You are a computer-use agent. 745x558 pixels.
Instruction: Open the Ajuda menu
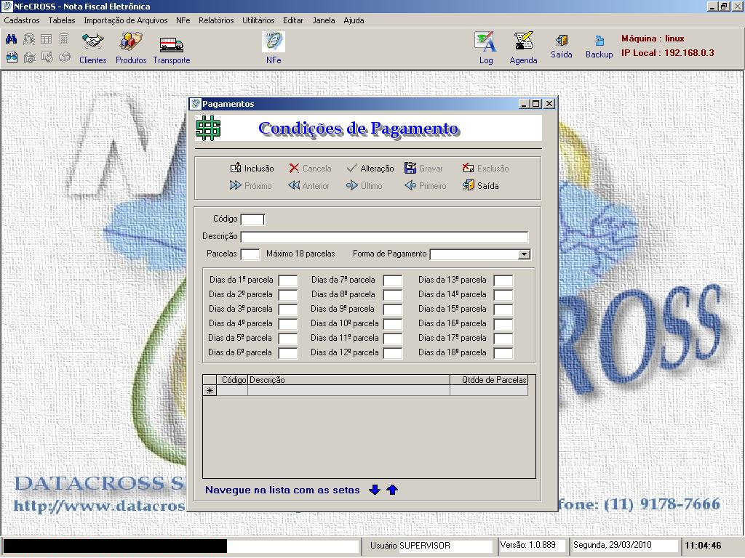click(354, 20)
